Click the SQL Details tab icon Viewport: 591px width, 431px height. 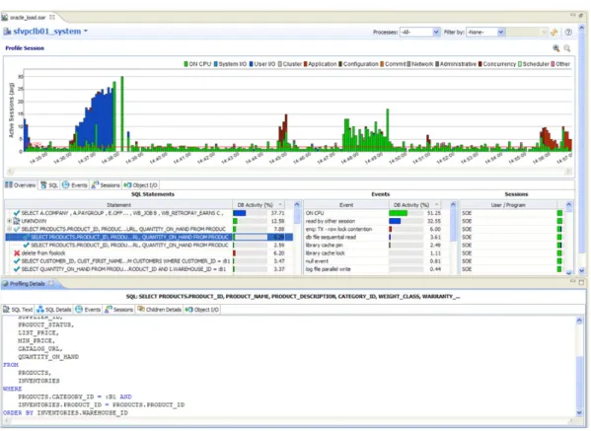(39, 310)
